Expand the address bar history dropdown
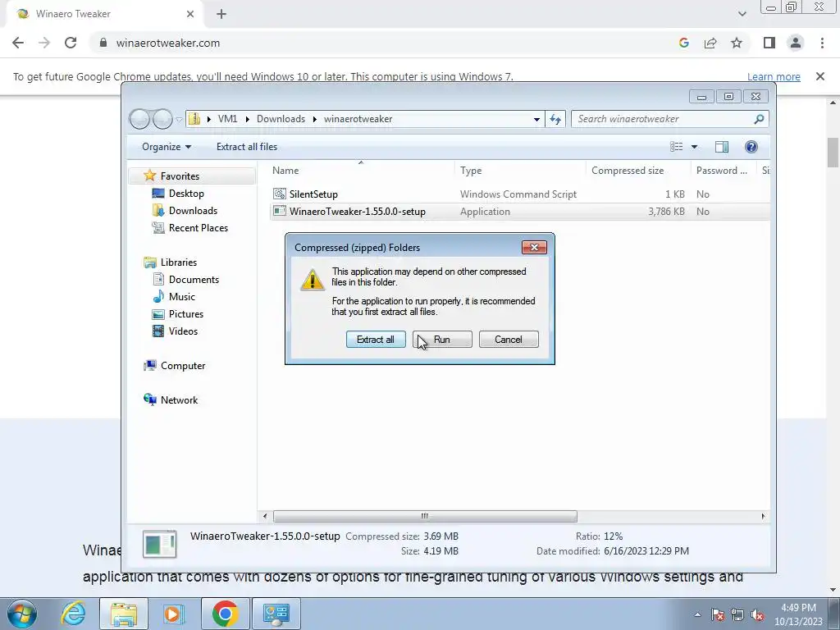Screen dimensions: 840x630 coord(536,119)
